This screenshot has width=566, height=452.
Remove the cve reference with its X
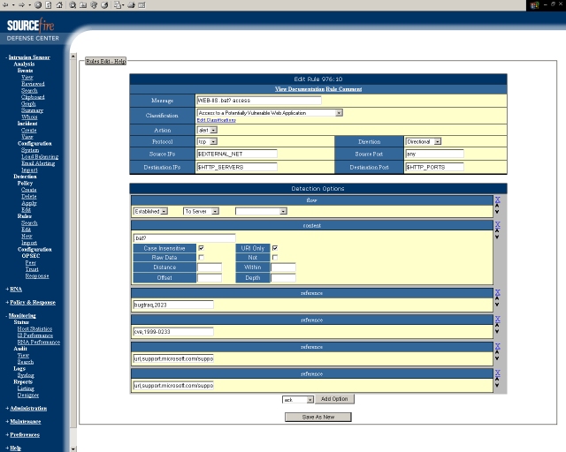pyautogui.click(x=497, y=319)
